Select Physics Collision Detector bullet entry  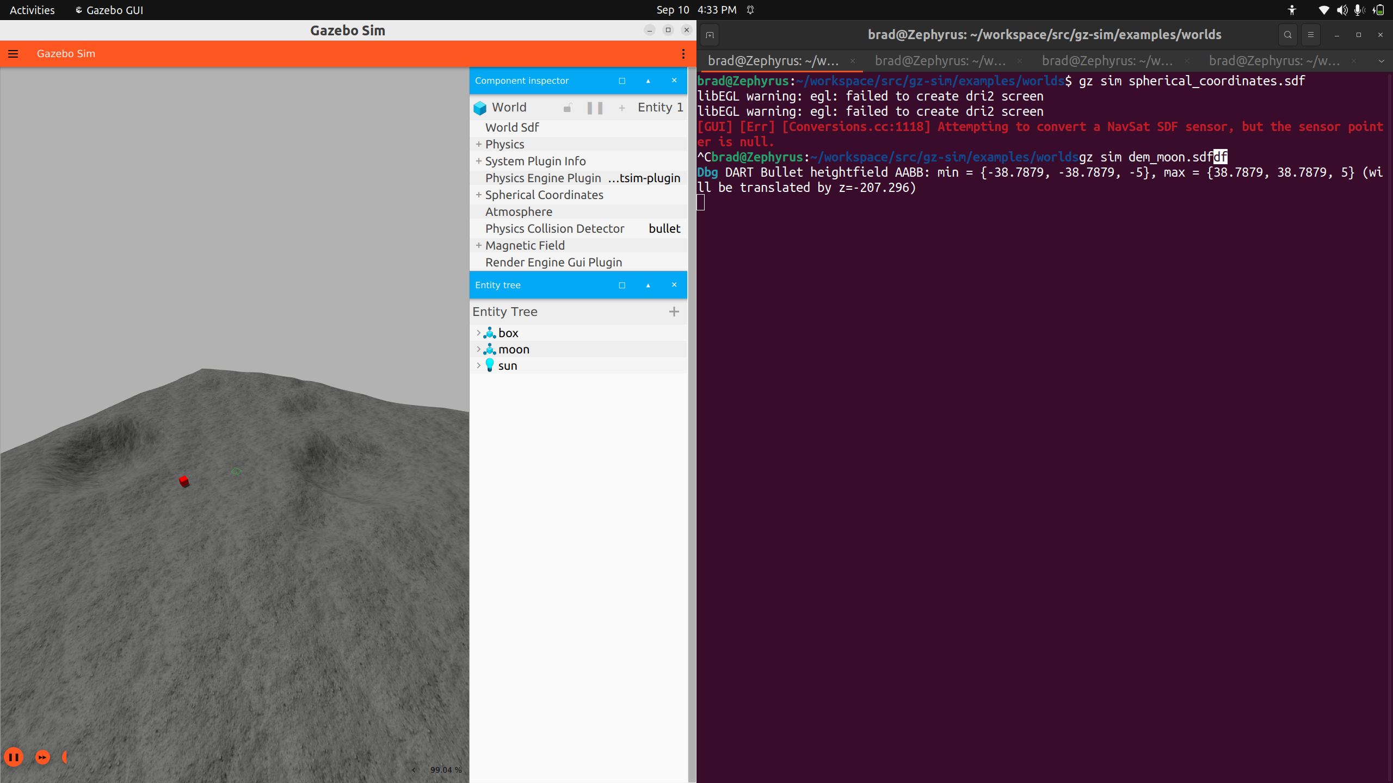click(x=555, y=228)
